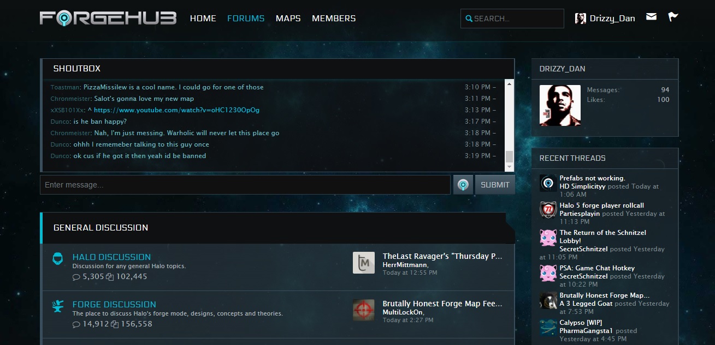Image resolution: width=715 pixels, height=345 pixels.
Task: Click HerrMittmann's avatar beside Thursday thread
Action: coord(364,263)
